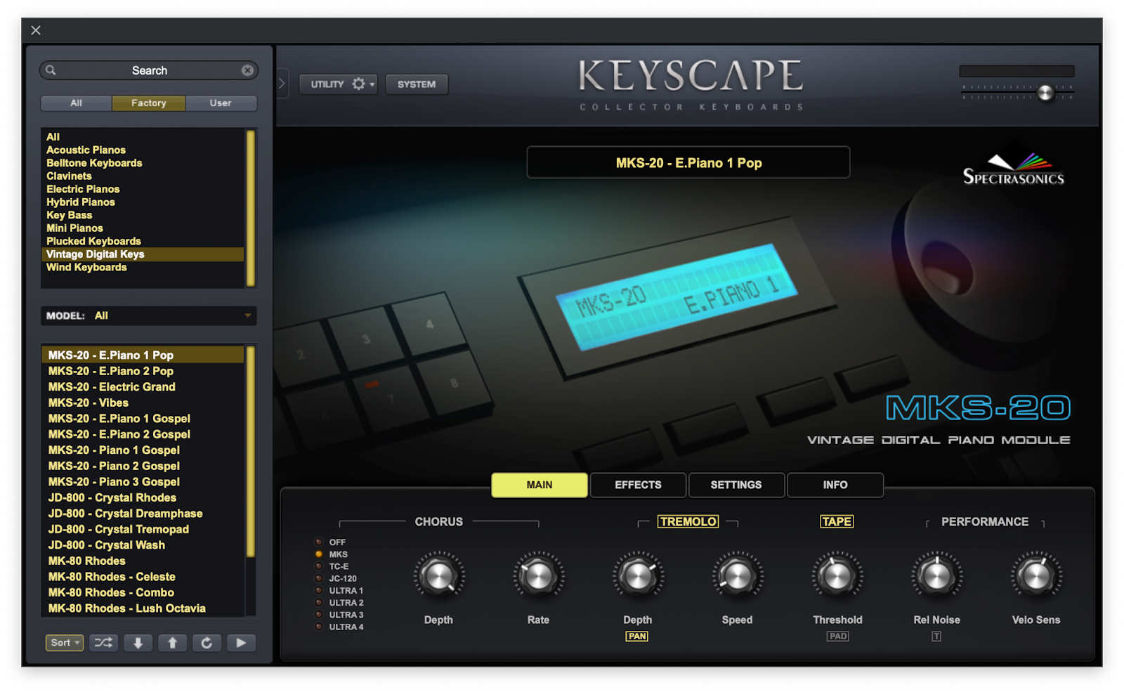Toggle PAD under Threshold knob

838,636
